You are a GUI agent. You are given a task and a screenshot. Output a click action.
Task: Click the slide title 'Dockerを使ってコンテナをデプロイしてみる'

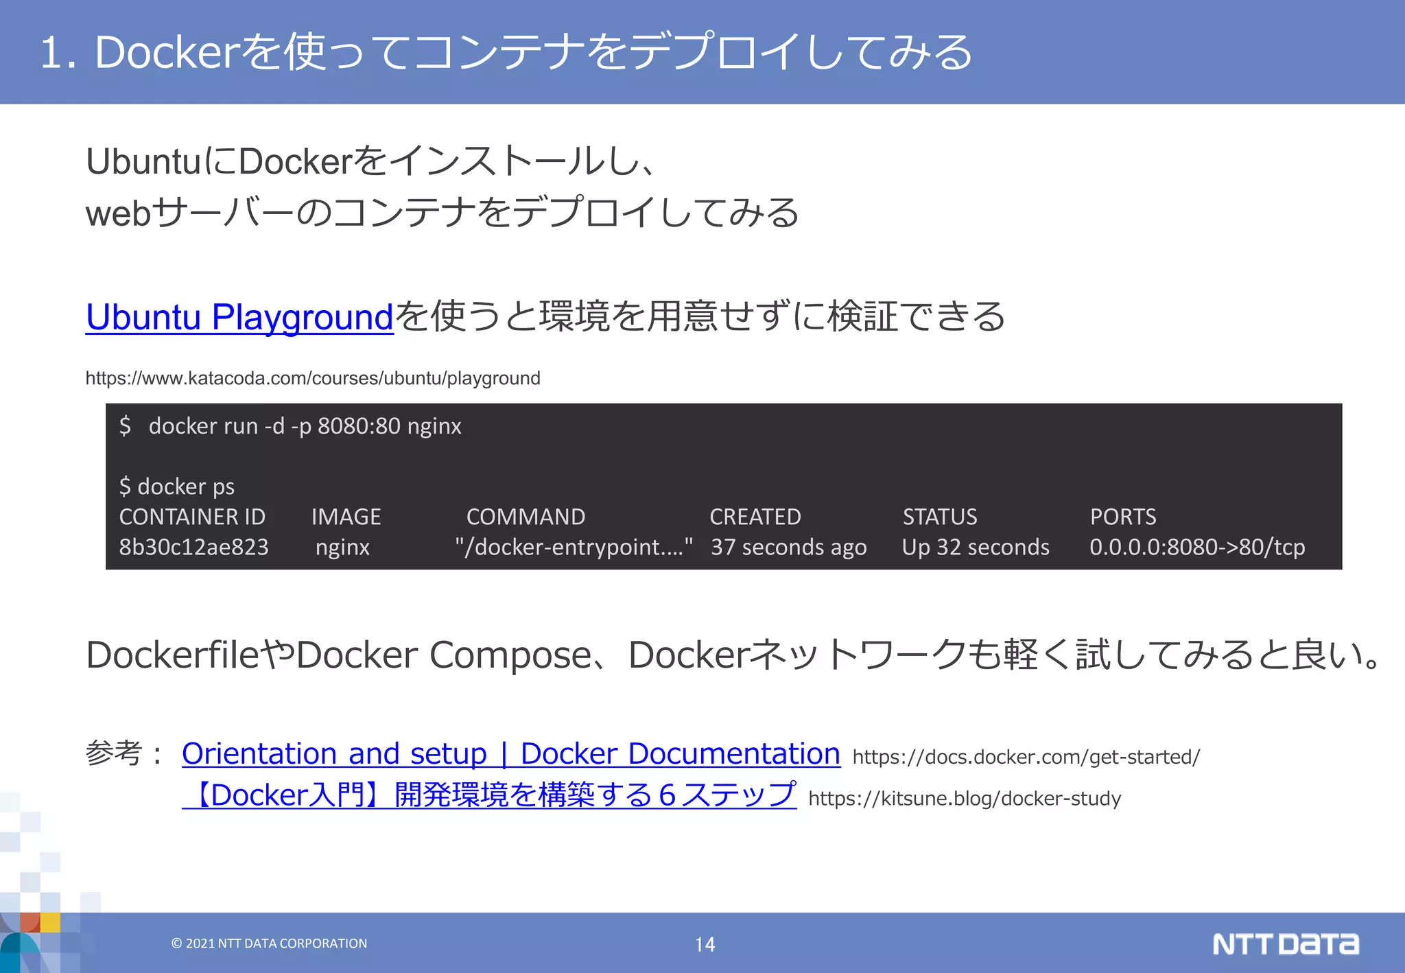tap(534, 52)
